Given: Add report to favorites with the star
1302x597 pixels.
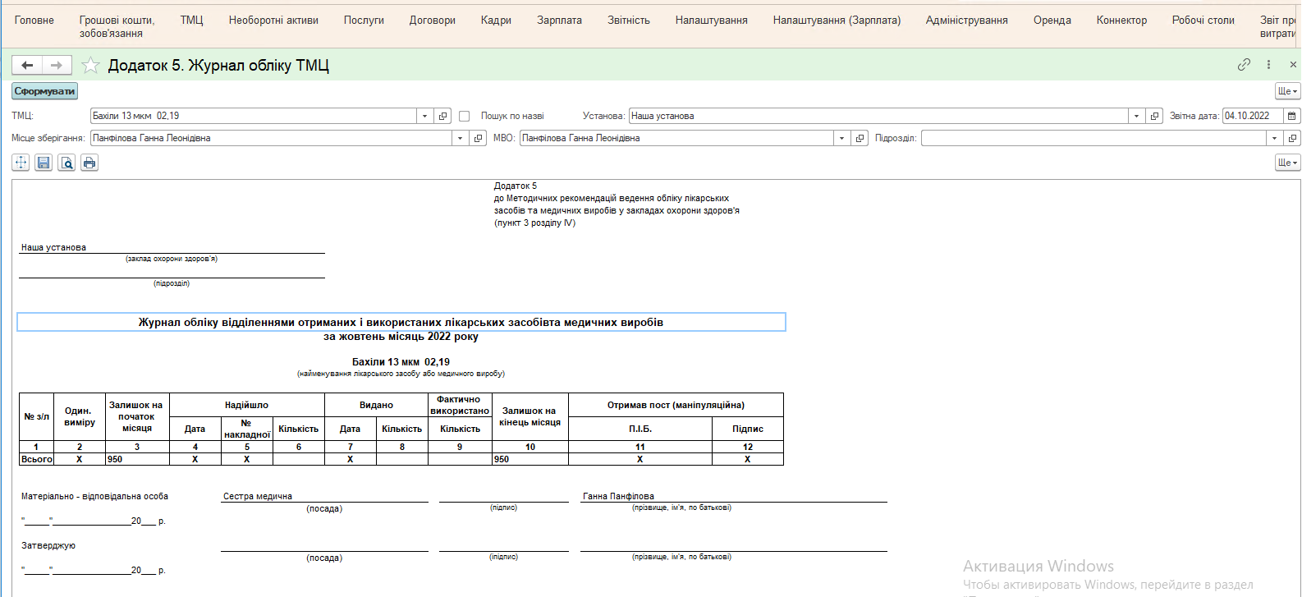Looking at the screenshot, I should tap(90, 65).
